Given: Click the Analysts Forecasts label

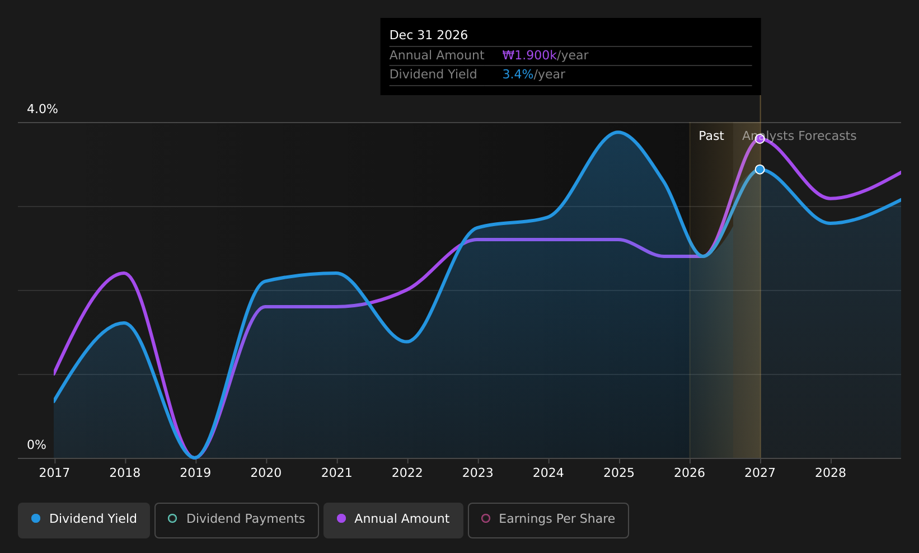Looking at the screenshot, I should 799,136.
